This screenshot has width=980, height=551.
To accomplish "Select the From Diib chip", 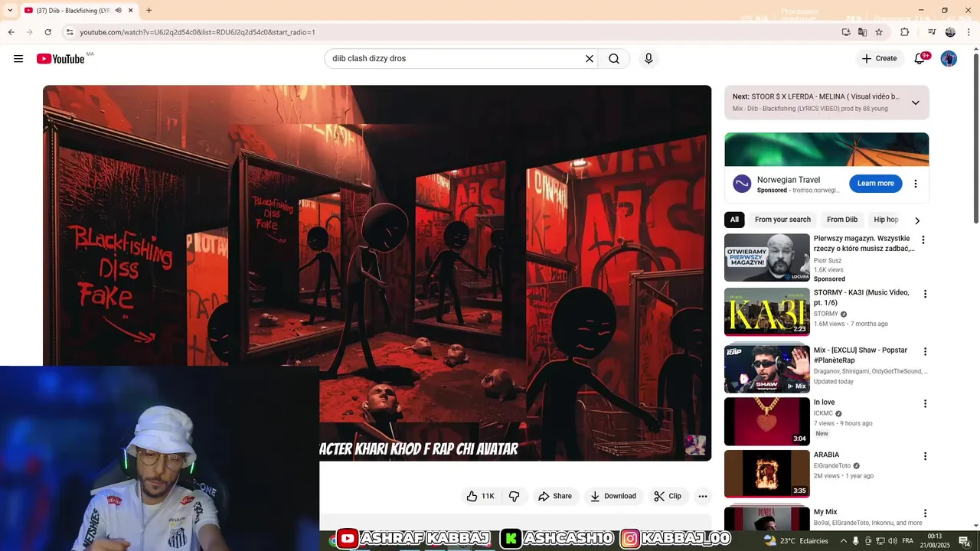I will (842, 220).
